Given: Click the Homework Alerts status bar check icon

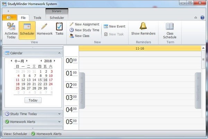Looking at the screenshot, I should pyautogui.click(x=33, y=134).
